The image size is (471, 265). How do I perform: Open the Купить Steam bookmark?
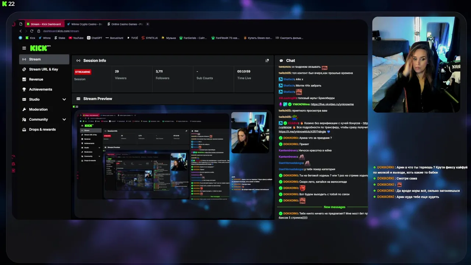(258, 38)
